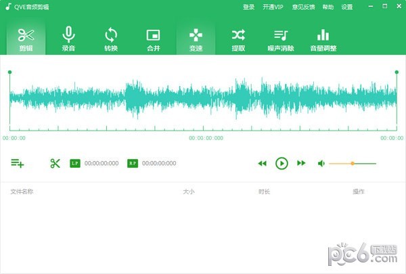Open 意见反馈 feedback link

click(x=303, y=7)
